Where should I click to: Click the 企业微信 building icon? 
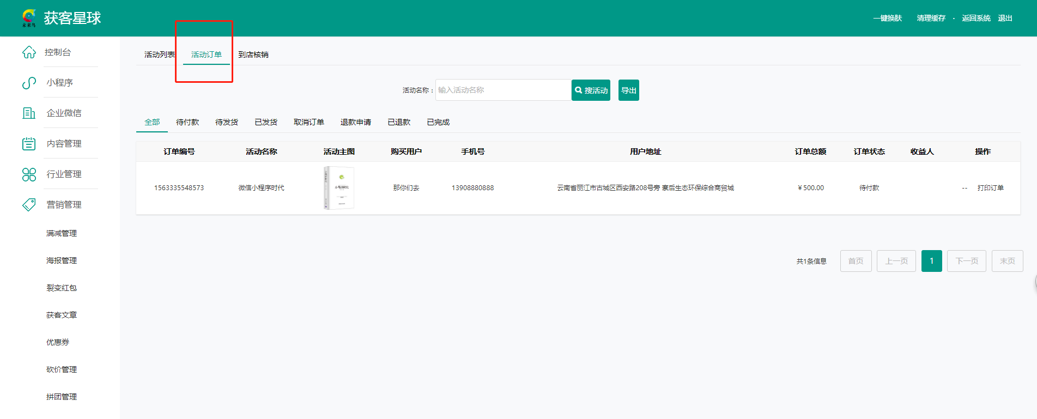coord(29,113)
